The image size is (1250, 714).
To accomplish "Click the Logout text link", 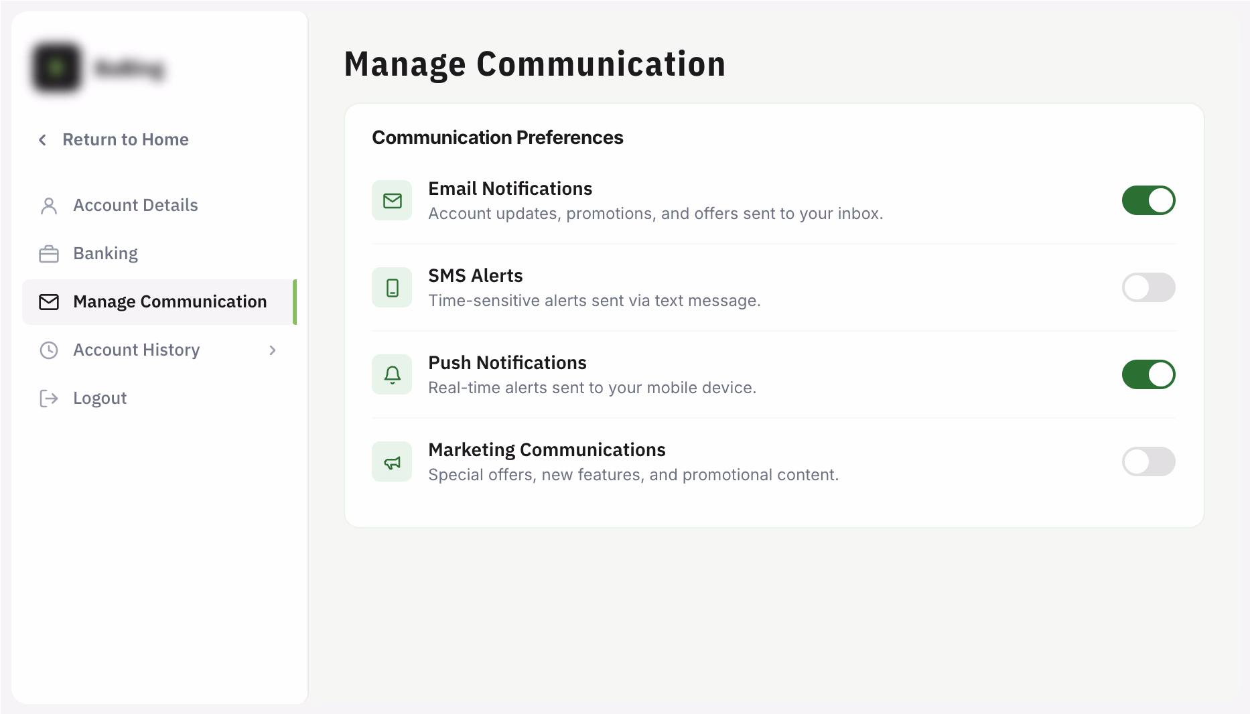I will click(x=100, y=399).
